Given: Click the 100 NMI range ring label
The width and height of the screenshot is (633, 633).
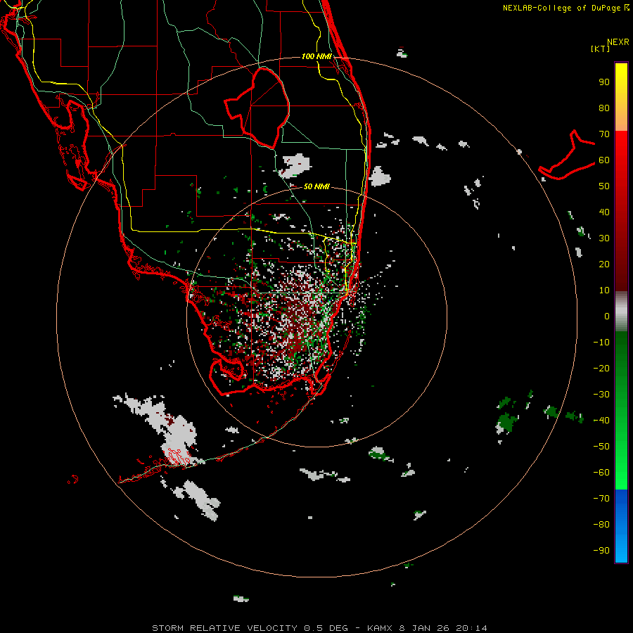Looking at the screenshot, I should coord(316,56).
